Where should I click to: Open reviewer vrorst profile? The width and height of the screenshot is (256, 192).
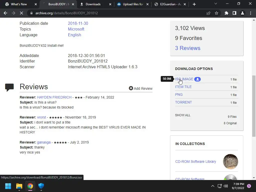tap(41, 117)
